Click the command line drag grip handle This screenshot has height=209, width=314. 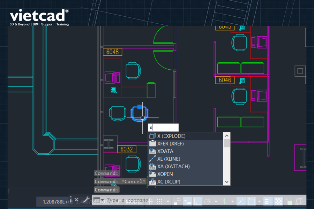(71, 200)
